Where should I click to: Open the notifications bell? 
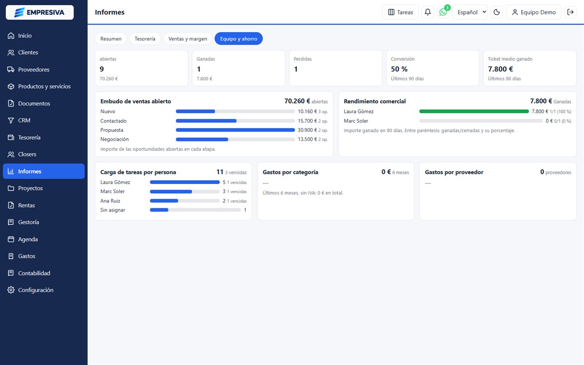point(428,12)
